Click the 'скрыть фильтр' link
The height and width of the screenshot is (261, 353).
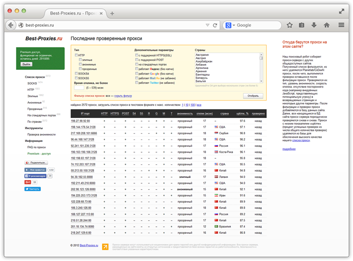pyautogui.click(x=123, y=96)
